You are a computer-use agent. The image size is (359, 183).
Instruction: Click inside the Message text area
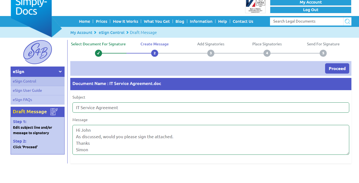tap(211, 140)
